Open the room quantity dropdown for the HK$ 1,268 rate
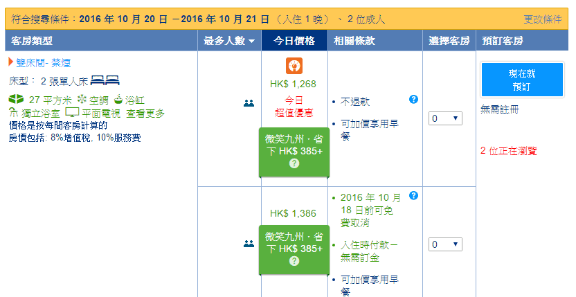The width and height of the screenshot is (576, 297). (x=445, y=118)
